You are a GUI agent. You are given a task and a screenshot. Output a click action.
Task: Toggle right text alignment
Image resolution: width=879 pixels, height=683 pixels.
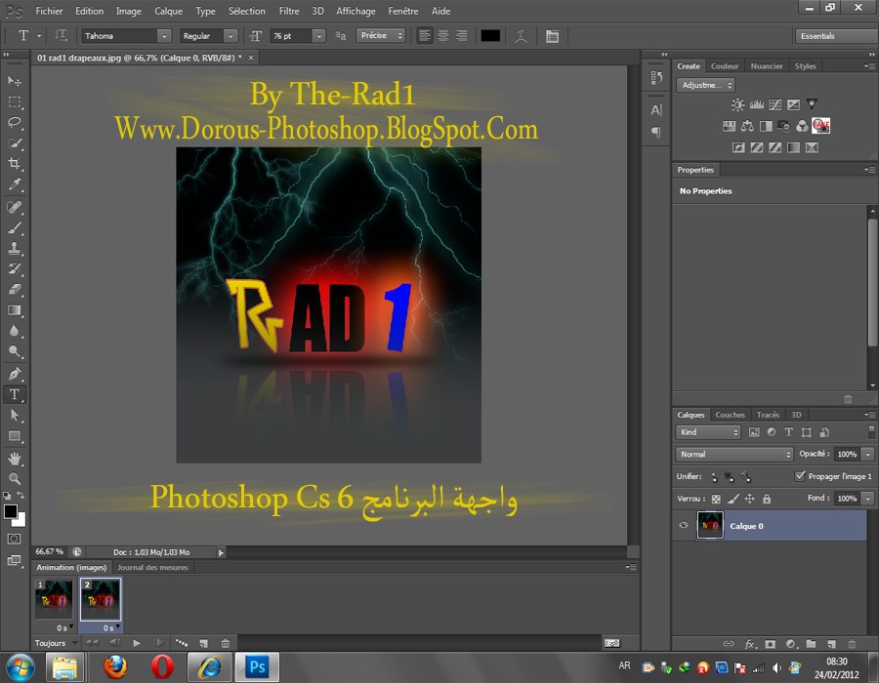[x=461, y=36]
